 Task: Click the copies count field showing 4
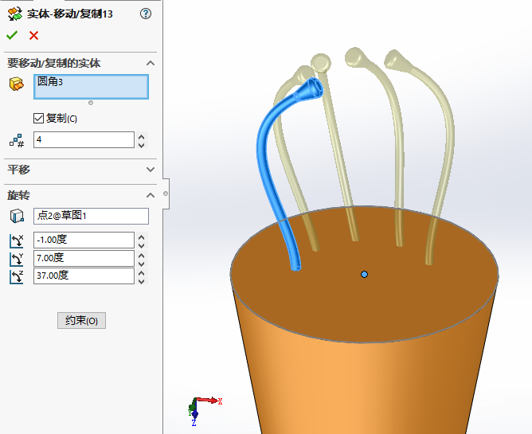84,140
